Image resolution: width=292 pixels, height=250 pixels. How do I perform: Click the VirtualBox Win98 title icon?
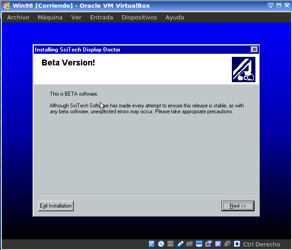(6, 6)
